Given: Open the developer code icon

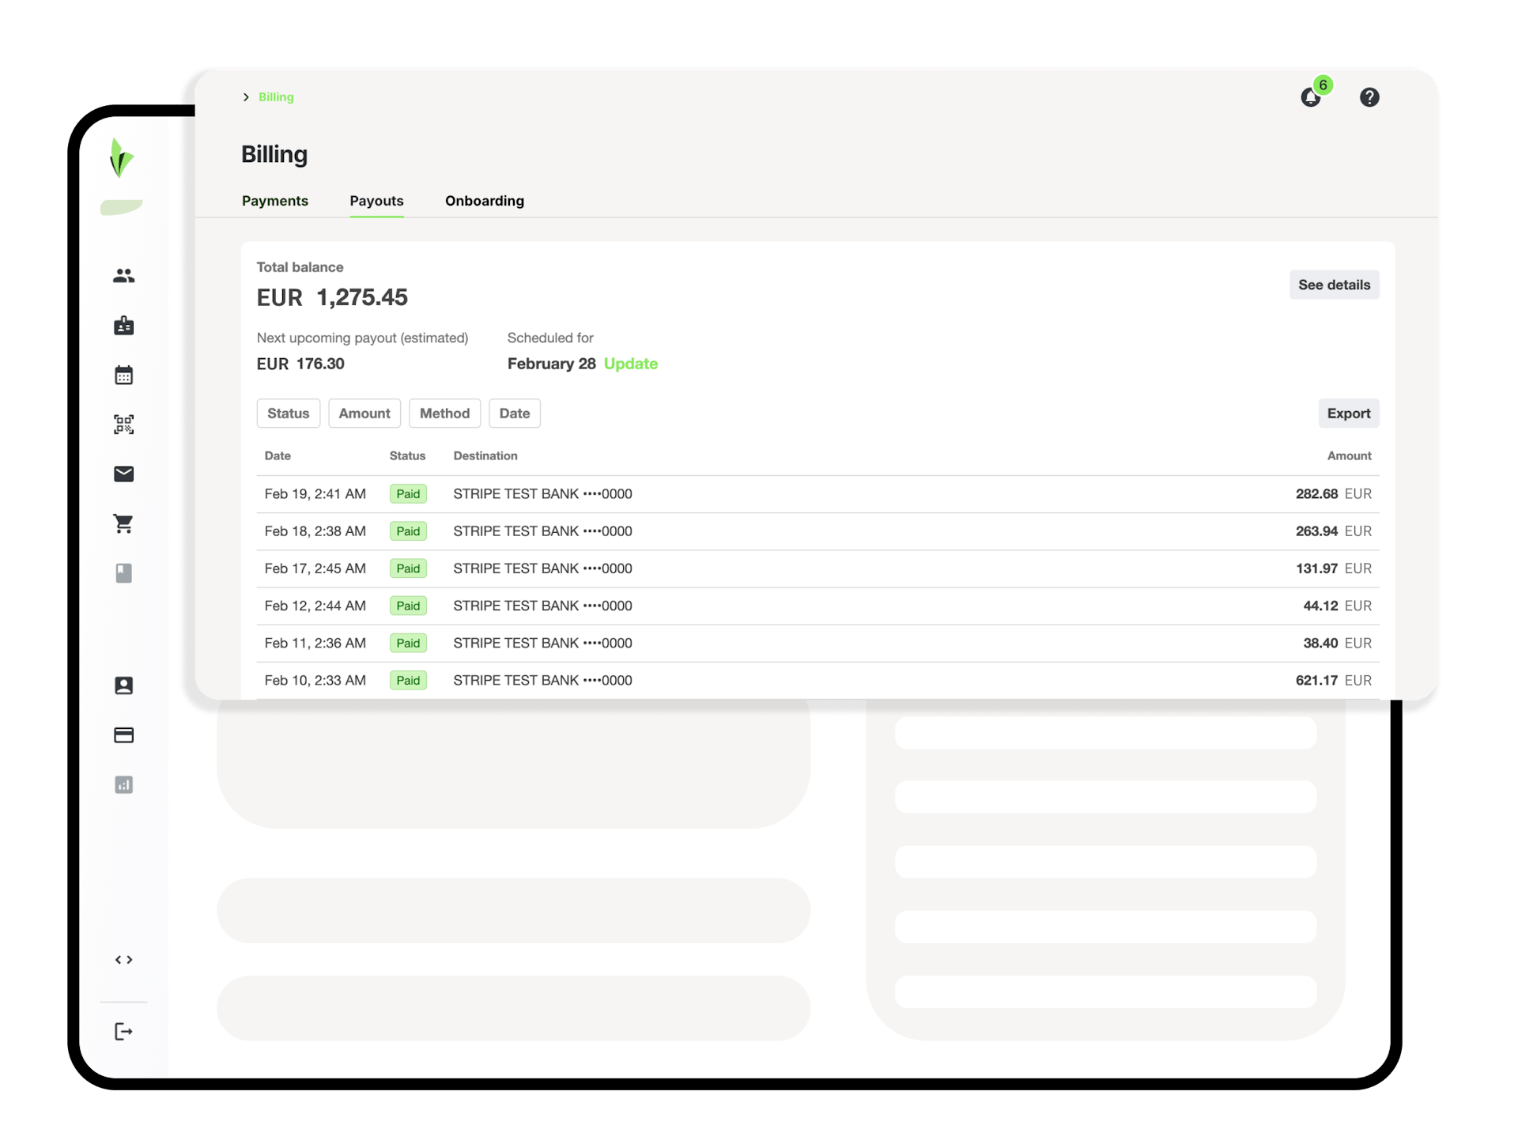Looking at the screenshot, I should tap(123, 959).
